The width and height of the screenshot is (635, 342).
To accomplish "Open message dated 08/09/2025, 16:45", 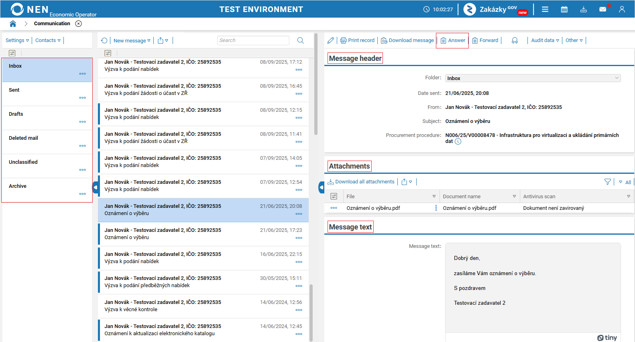I will coord(203,90).
